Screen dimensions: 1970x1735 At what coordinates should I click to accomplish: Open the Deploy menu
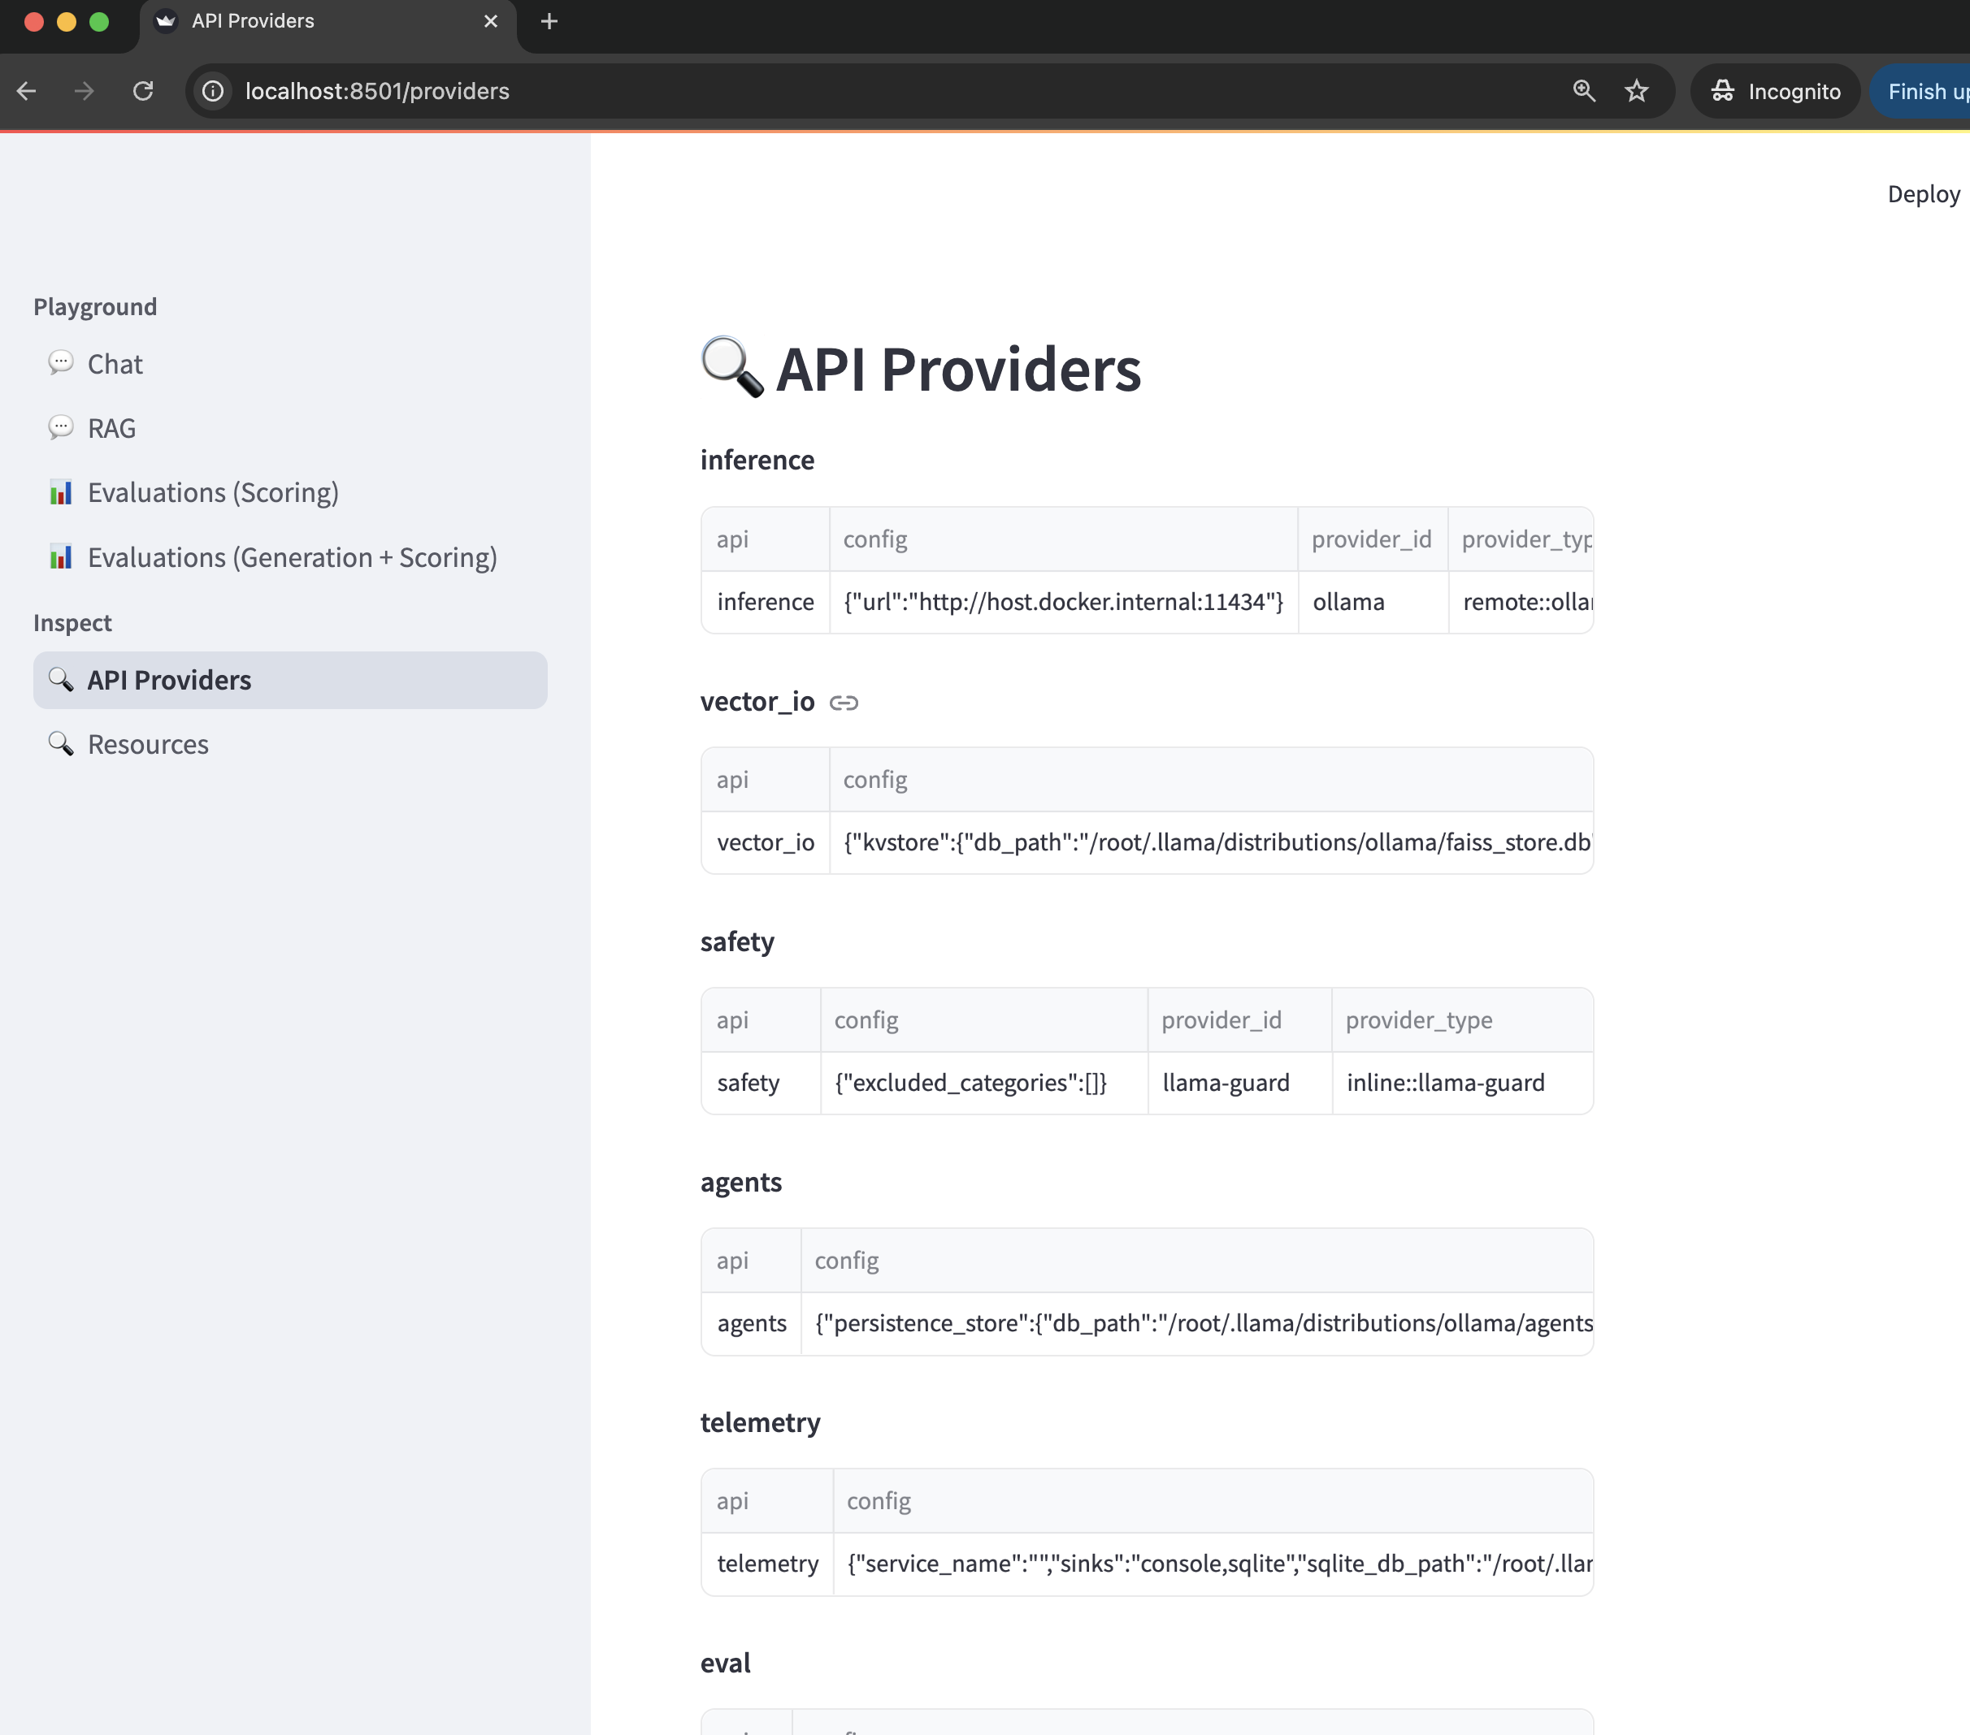tap(1923, 195)
